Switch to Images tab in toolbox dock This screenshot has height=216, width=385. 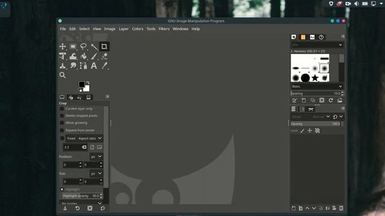click(x=88, y=97)
